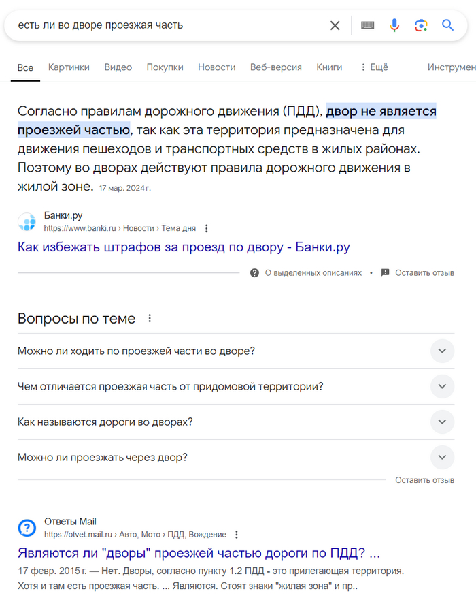
Task: Open the Banki.ru article link about fines
Action: coord(184,247)
